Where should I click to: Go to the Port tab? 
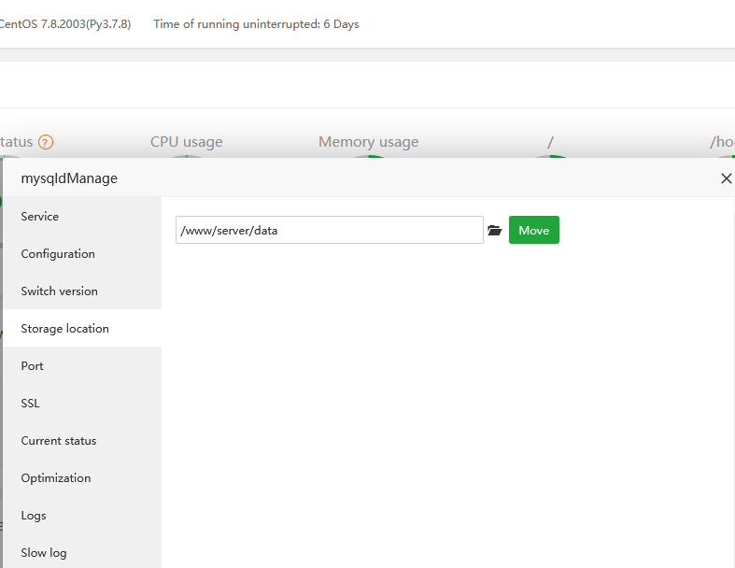(x=33, y=365)
